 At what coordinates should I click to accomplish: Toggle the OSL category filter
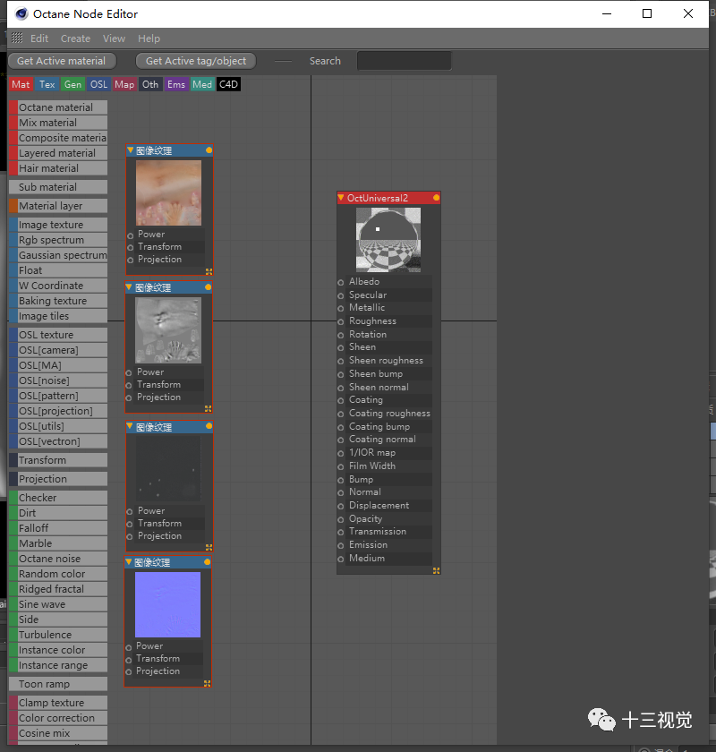(x=98, y=84)
